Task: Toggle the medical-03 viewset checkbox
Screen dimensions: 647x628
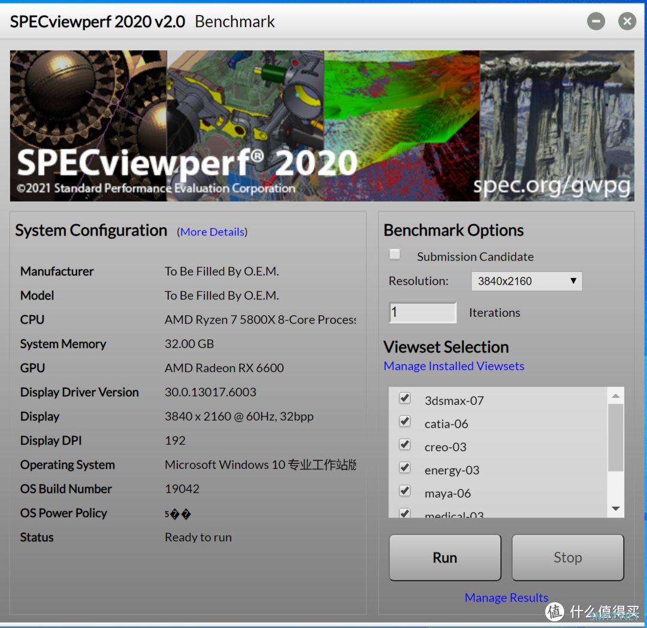Action: coord(405,513)
